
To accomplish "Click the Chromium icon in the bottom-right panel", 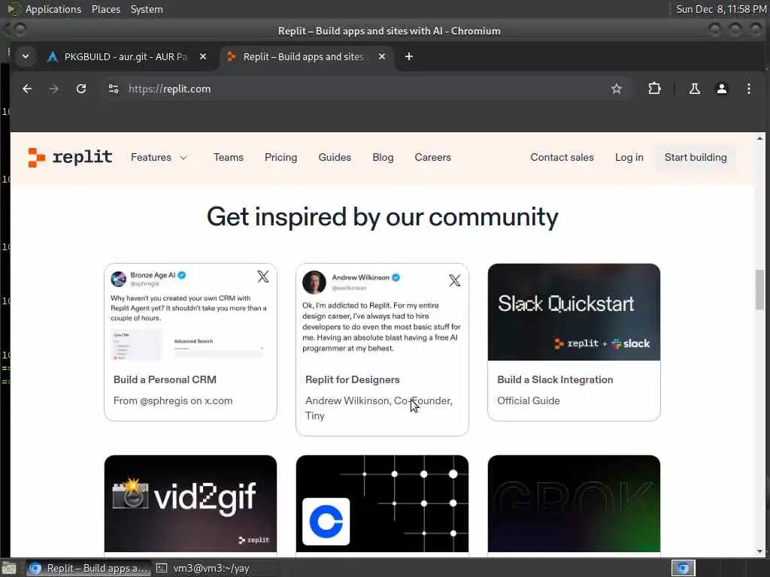I will (x=683, y=568).
